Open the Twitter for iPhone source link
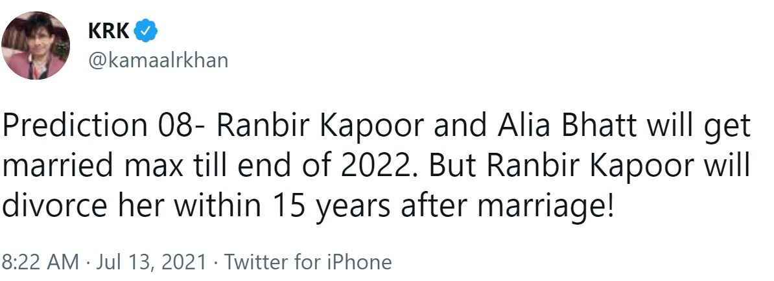This screenshot has height=281, width=774. coord(308,262)
